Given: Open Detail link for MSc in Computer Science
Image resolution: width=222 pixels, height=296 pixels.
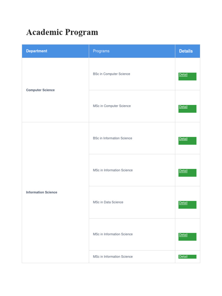Looking at the screenshot, I should pos(183,107).
